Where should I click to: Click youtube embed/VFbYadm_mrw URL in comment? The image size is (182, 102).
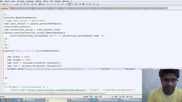point(57,90)
